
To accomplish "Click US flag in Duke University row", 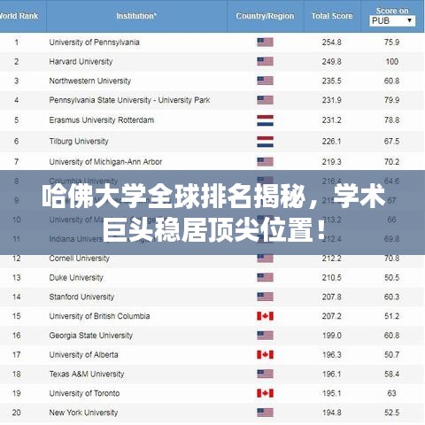I will 265,277.
